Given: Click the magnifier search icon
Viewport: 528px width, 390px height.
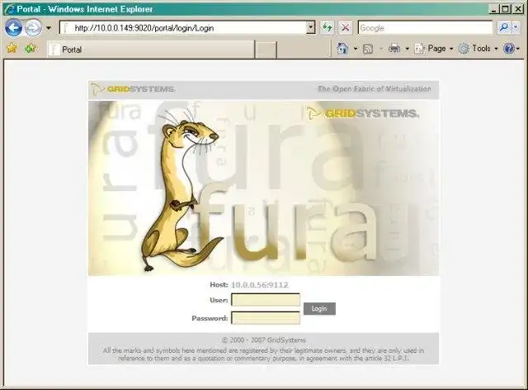Looking at the screenshot, I should (x=504, y=27).
